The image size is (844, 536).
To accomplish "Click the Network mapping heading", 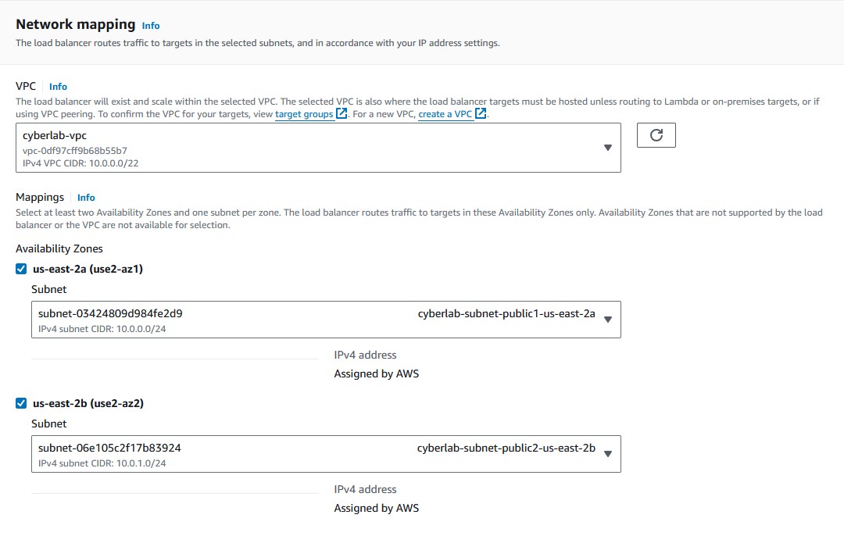I will tap(75, 24).
